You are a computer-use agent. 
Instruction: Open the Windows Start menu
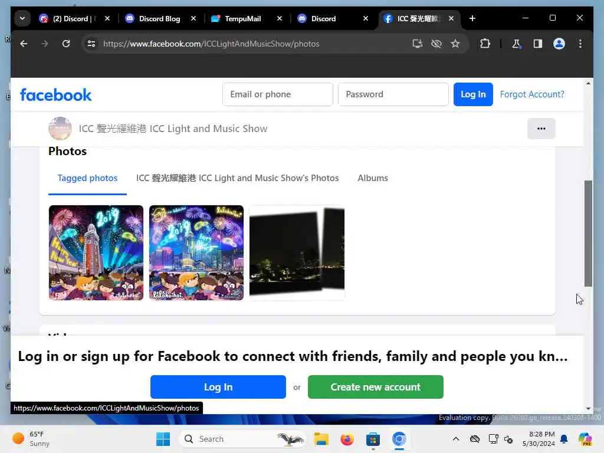[163, 439]
